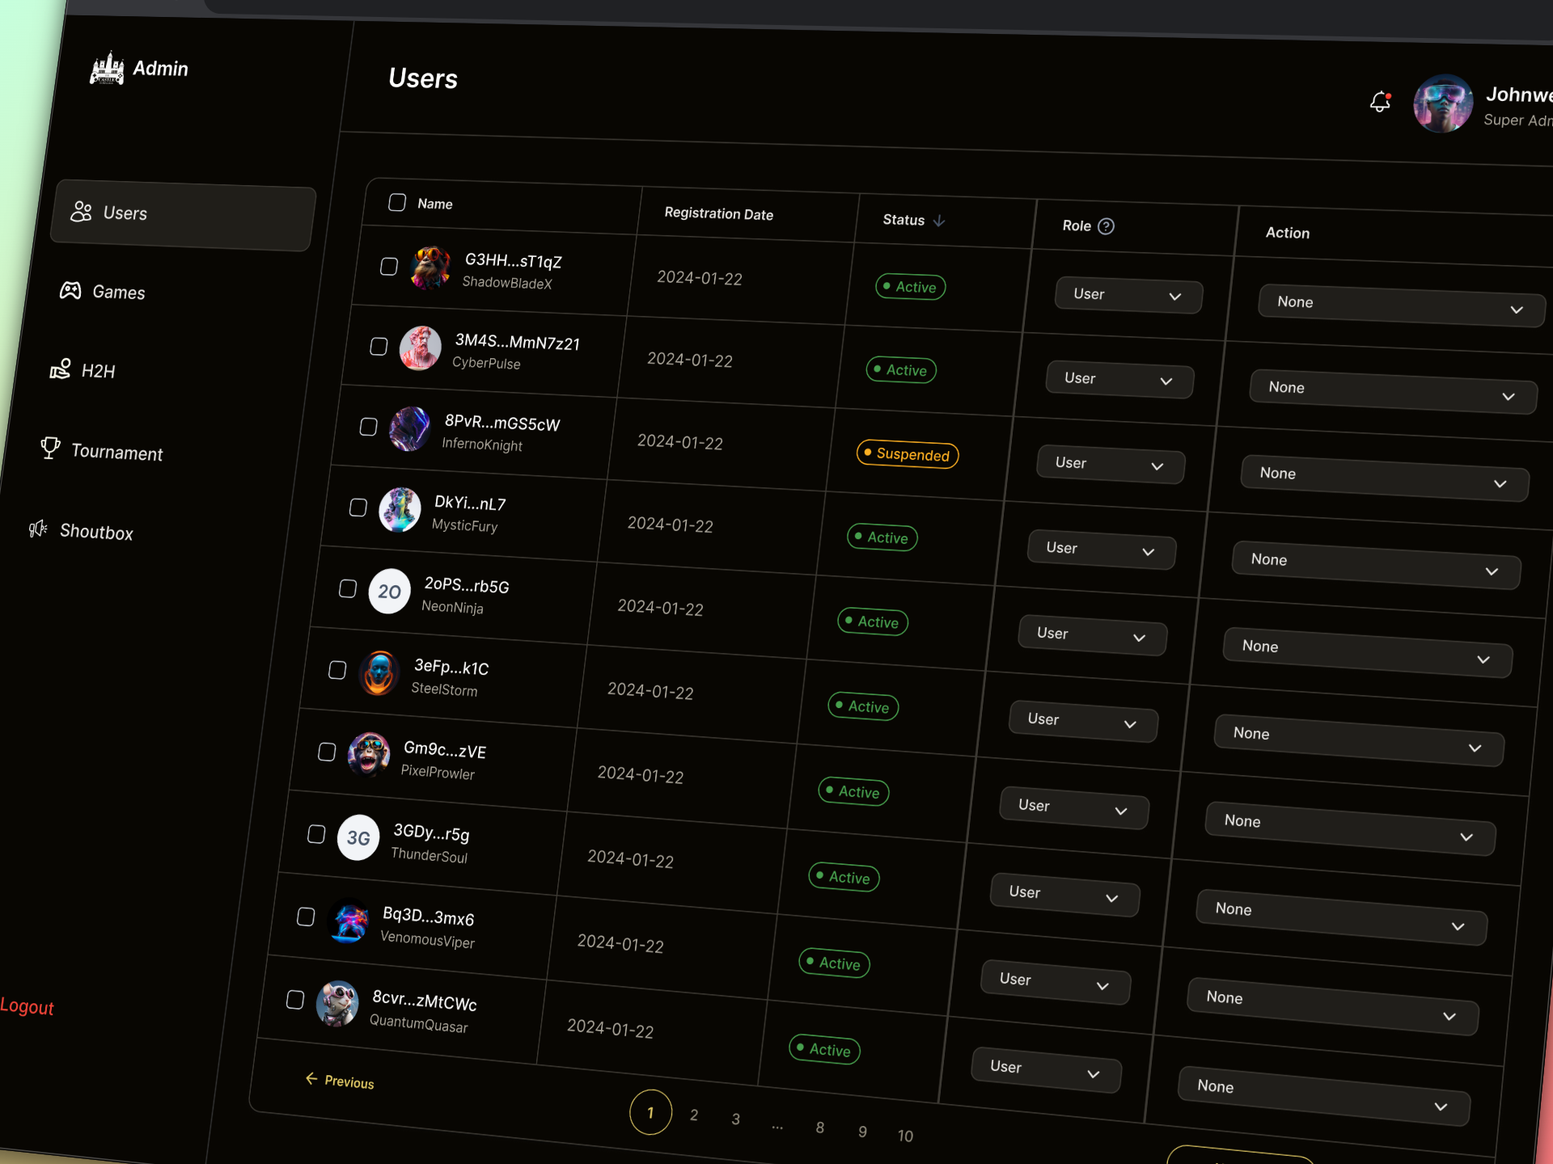Go to Tournament sidebar section
Image resolution: width=1553 pixels, height=1164 pixels.
(101, 450)
